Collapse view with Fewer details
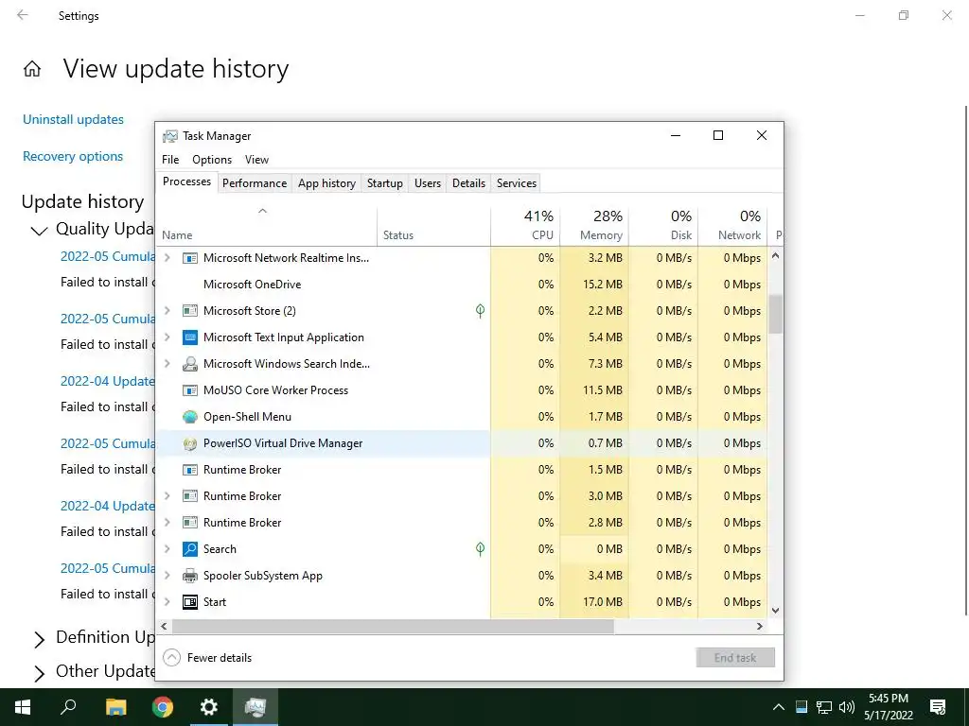The image size is (969, 726). (x=207, y=658)
